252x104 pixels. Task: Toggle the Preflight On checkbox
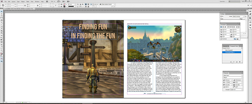click(x=221, y=16)
